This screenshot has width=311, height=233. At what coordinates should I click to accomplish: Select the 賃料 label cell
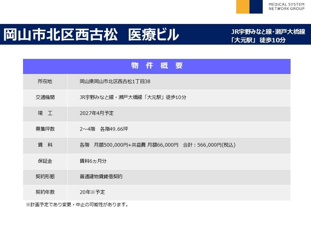(45, 145)
